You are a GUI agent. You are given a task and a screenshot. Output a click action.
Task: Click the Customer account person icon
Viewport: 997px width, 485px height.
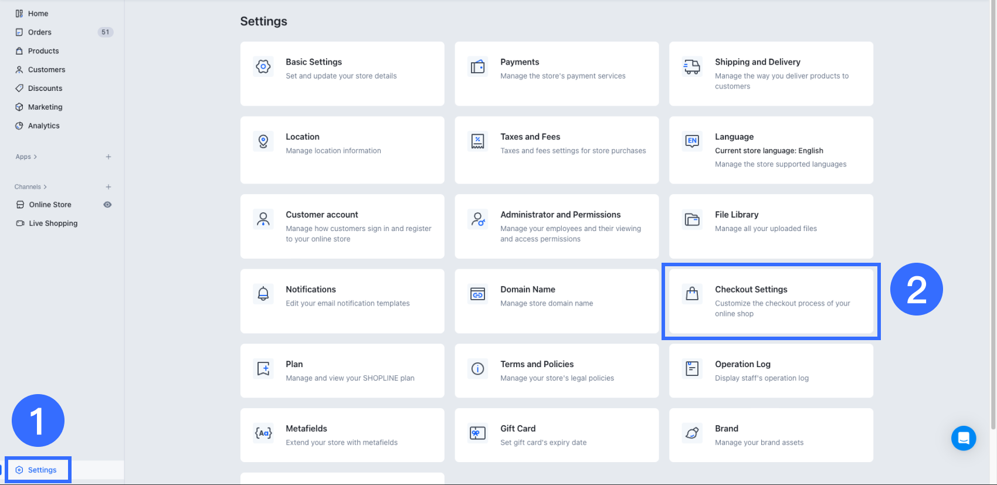tap(263, 219)
